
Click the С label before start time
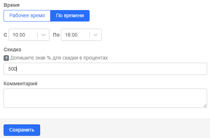(5, 35)
